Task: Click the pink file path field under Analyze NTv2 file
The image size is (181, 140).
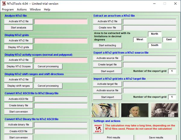Action: (x=61, y=22)
